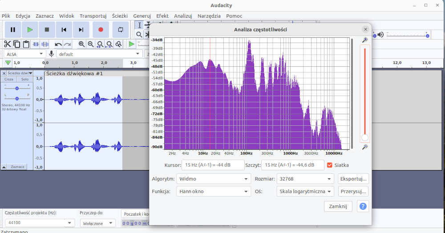Click the Zaznacz button under track controls
Viewport: 445px width, 233px height.
[17, 167]
